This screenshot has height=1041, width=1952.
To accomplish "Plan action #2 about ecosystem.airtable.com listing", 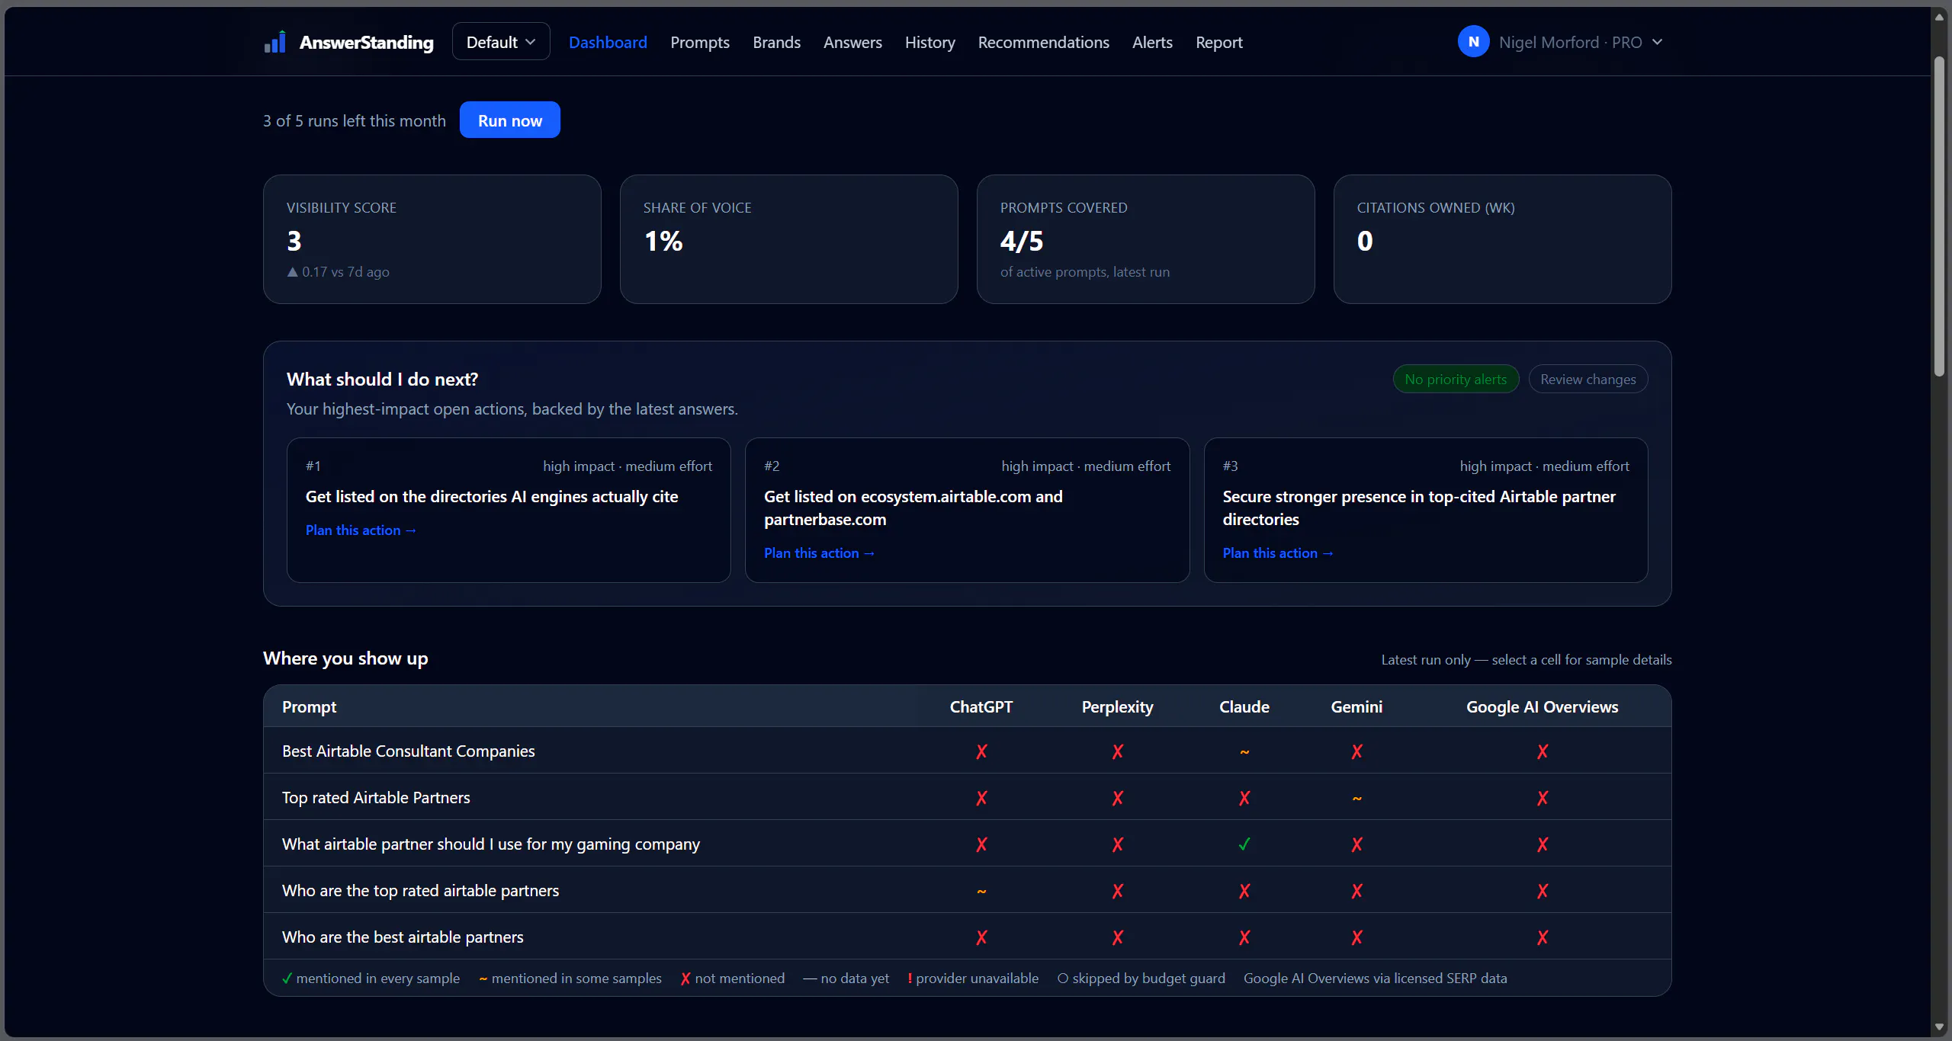I will pos(819,553).
